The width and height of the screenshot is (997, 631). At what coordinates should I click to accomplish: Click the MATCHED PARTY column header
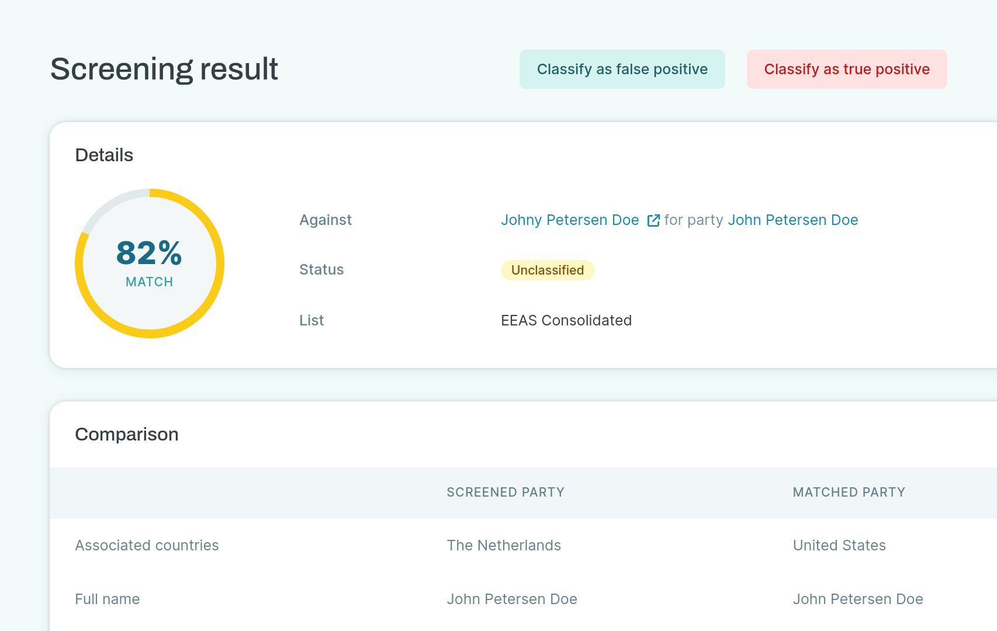[x=849, y=492]
